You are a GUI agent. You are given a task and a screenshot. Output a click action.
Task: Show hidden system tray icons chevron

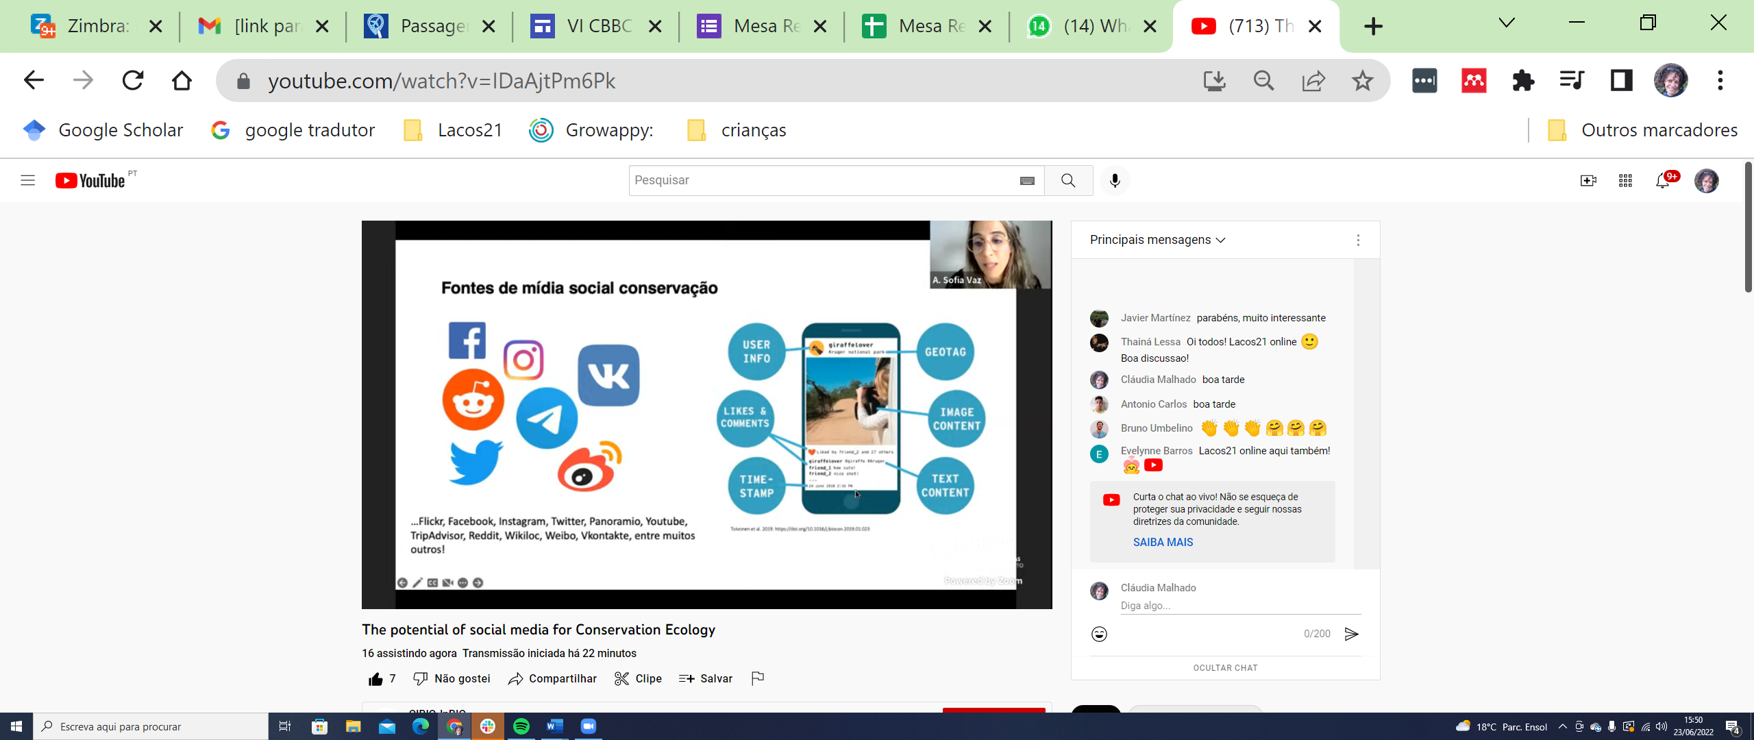point(1563,726)
